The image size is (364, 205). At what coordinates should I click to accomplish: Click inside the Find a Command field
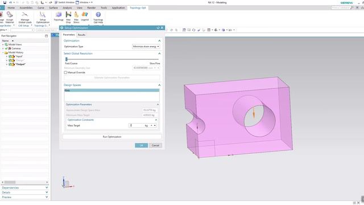coord(341,7)
